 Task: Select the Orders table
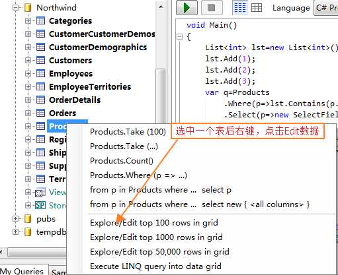[63, 113]
